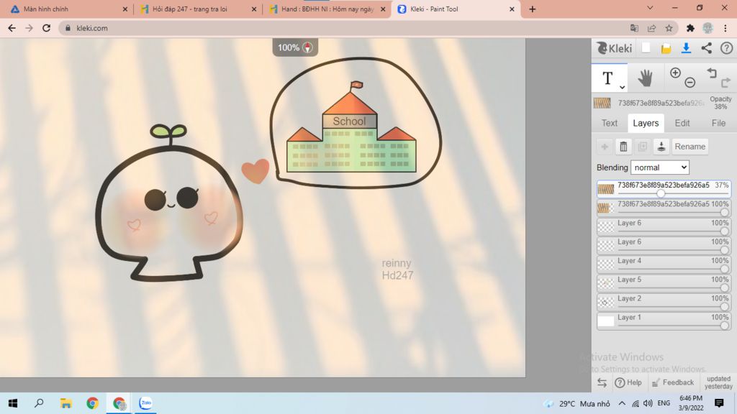Open the Chrome three-dot menu
Viewport: 737px width, 414px height.
click(x=725, y=28)
